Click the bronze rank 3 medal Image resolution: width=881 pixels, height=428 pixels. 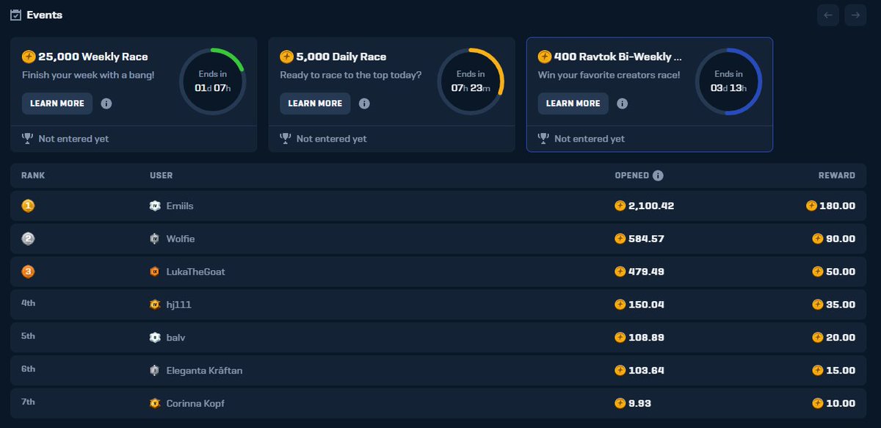tap(28, 272)
